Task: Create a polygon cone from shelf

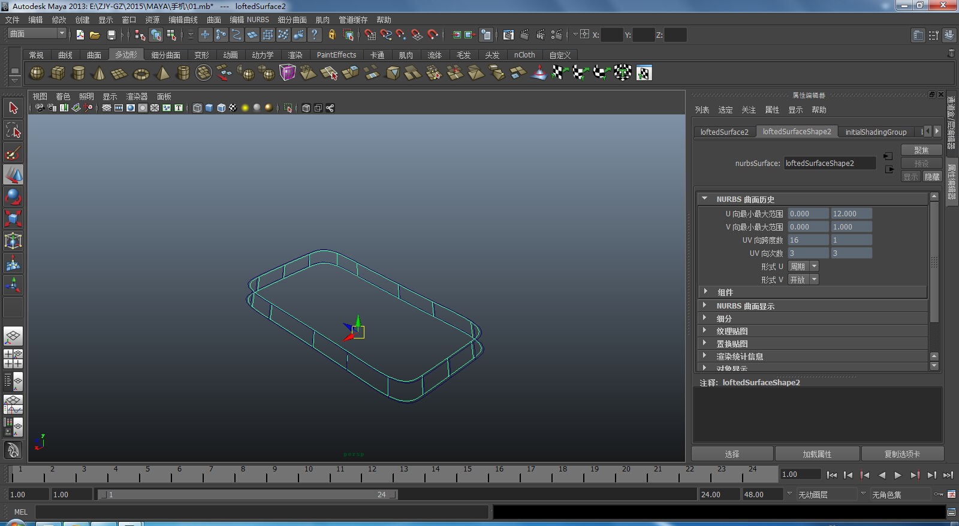Action: pos(98,74)
